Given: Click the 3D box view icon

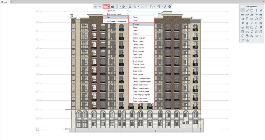Looking at the screenshot, I should click(158, 7).
